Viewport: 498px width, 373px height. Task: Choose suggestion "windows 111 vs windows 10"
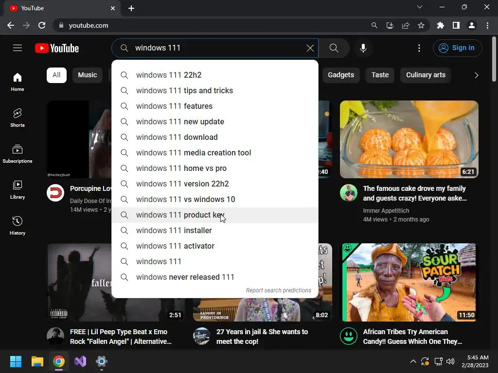[x=215, y=200]
